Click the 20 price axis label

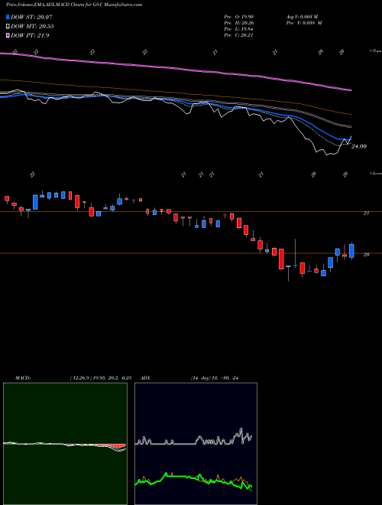pos(366,255)
